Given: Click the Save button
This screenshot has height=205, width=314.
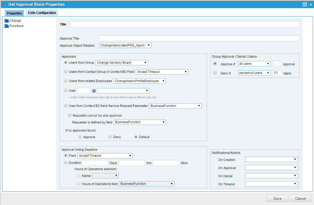Looking at the screenshot, I should click(x=277, y=198).
